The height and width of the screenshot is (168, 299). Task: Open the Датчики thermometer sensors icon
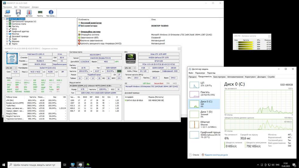point(29,13)
